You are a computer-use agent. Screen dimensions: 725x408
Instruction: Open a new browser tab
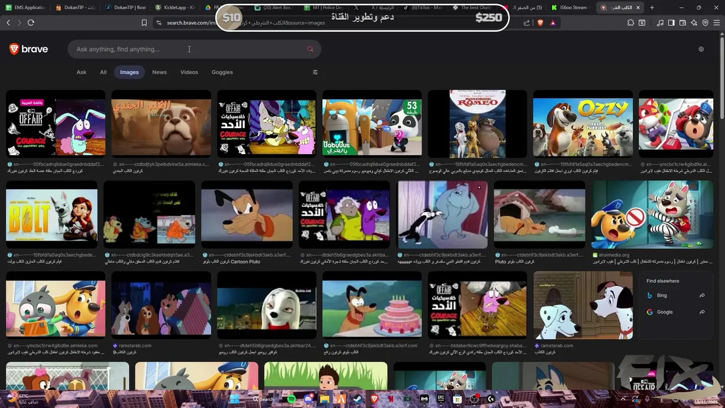pyautogui.click(x=652, y=7)
